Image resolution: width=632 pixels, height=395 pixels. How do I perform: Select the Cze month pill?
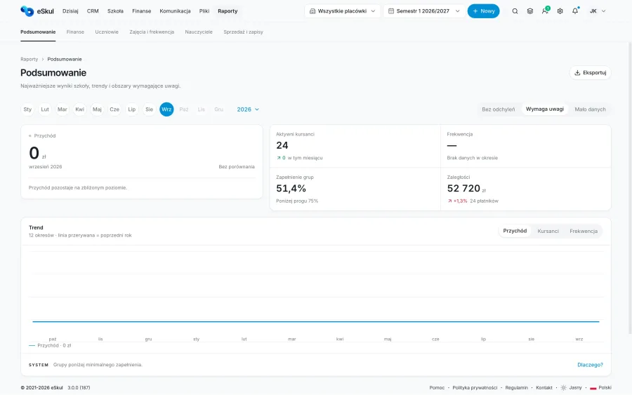114,109
